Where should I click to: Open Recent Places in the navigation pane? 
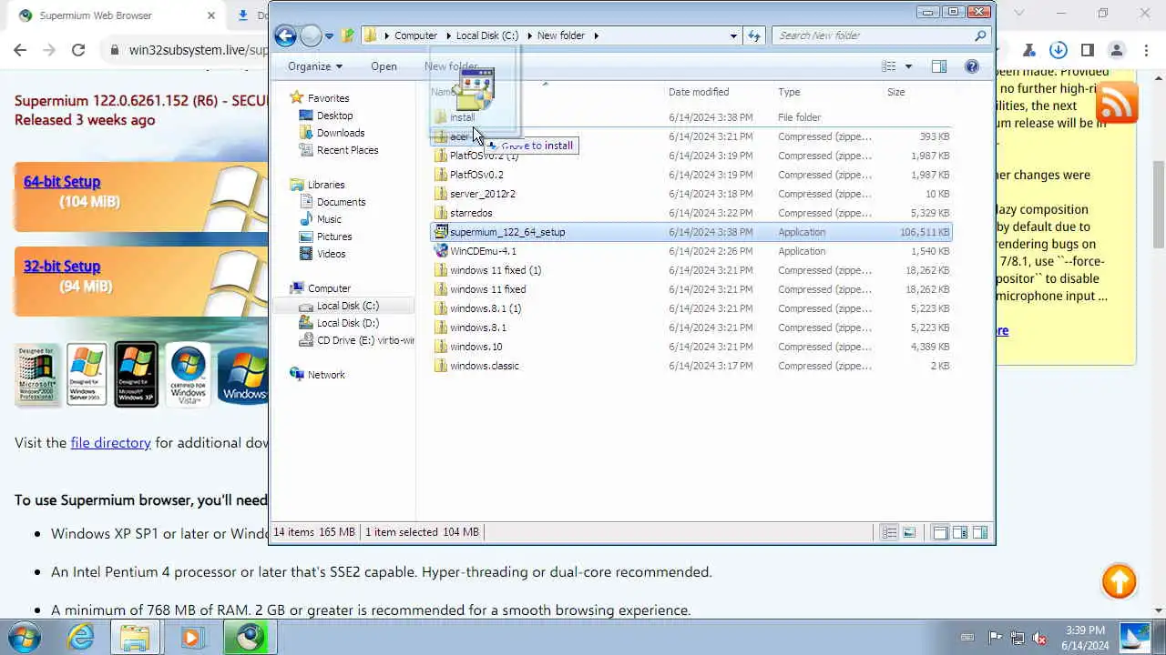(347, 150)
